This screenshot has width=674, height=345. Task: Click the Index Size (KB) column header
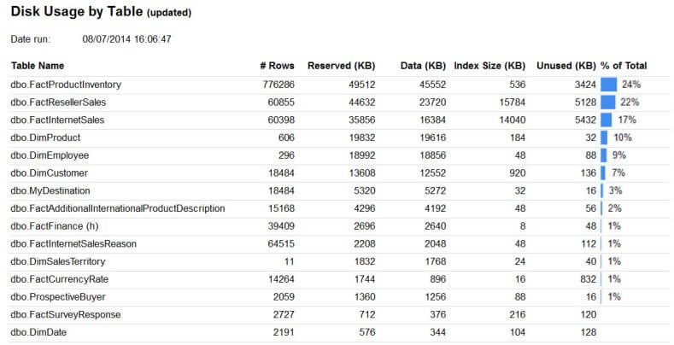[489, 66]
